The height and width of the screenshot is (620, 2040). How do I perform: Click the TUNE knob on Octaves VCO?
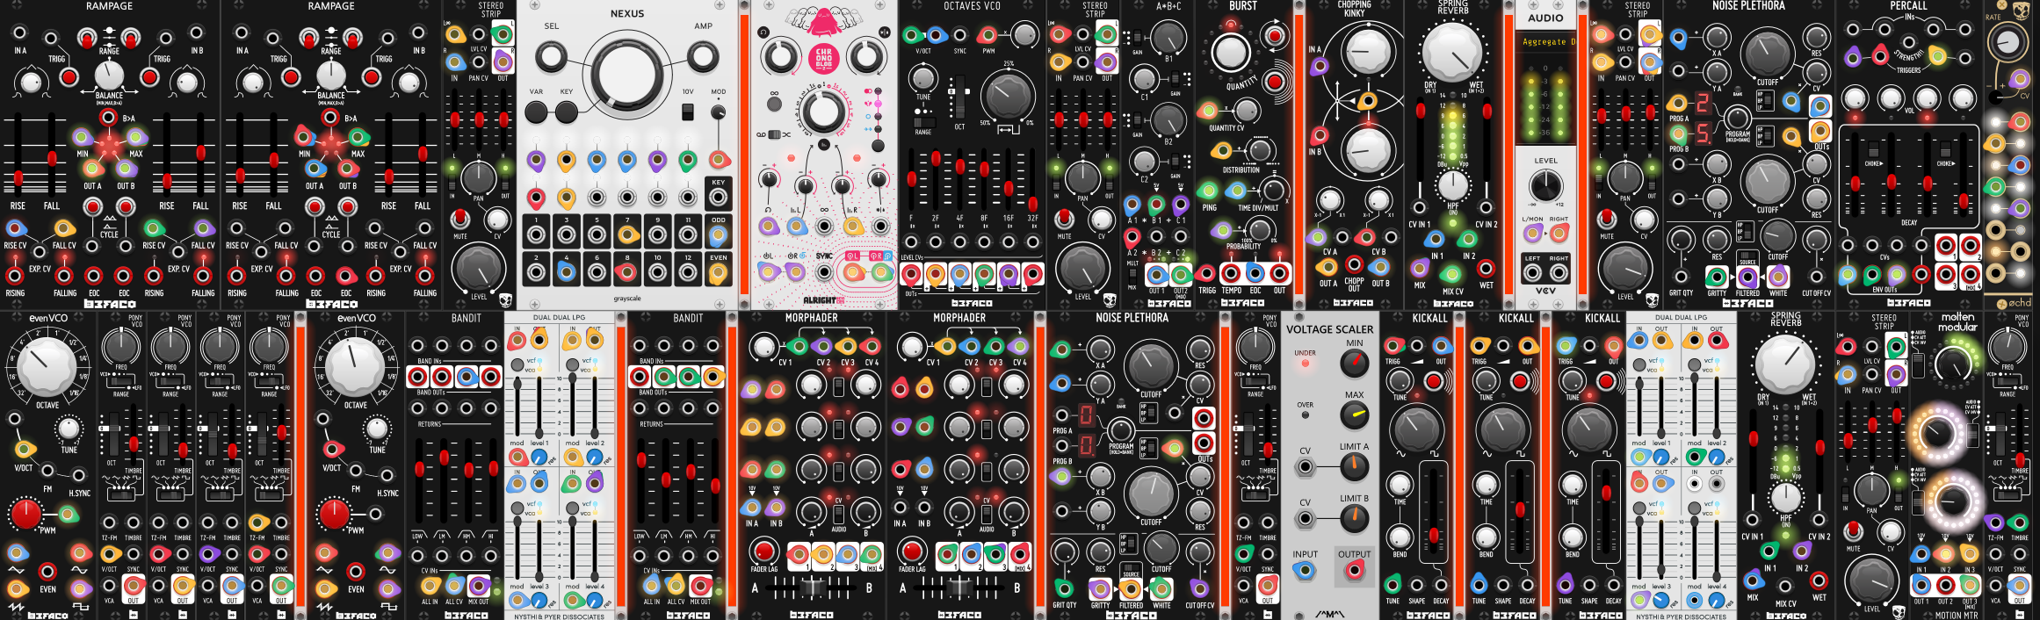[922, 78]
